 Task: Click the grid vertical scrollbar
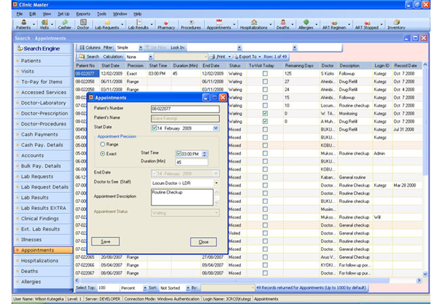425,121
